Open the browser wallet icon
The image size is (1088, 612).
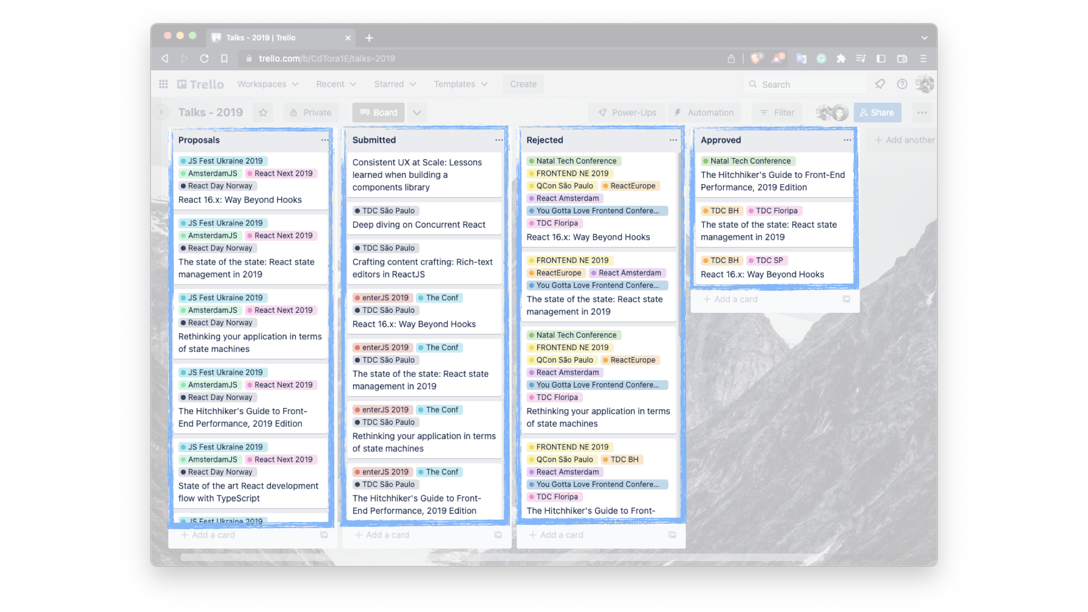coord(902,58)
